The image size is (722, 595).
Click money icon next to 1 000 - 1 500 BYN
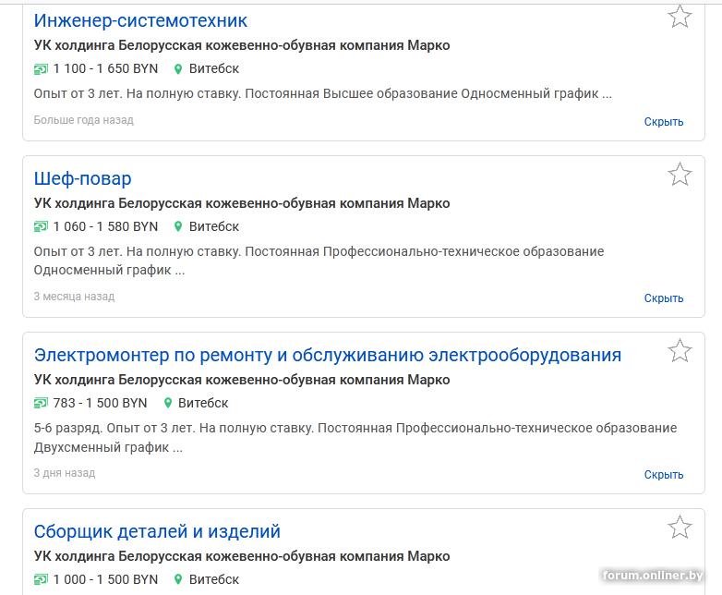coord(41,580)
